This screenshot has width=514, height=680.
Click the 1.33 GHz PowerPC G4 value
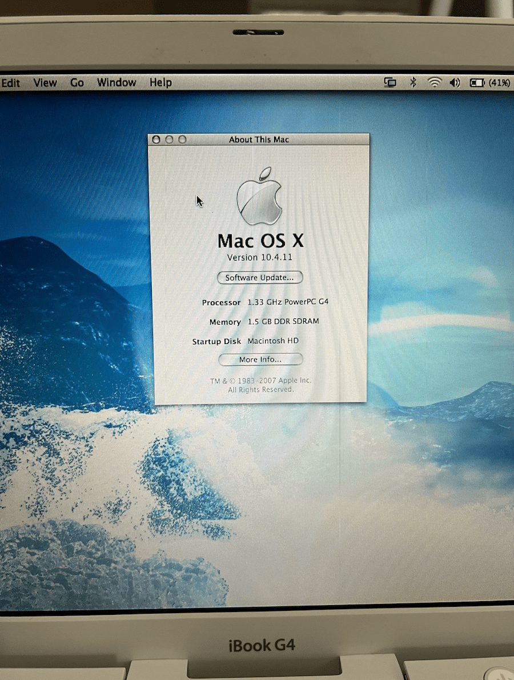point(288,302)
